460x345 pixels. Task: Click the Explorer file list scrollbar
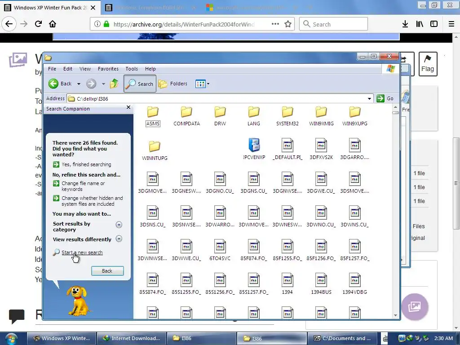pos(395,211)
